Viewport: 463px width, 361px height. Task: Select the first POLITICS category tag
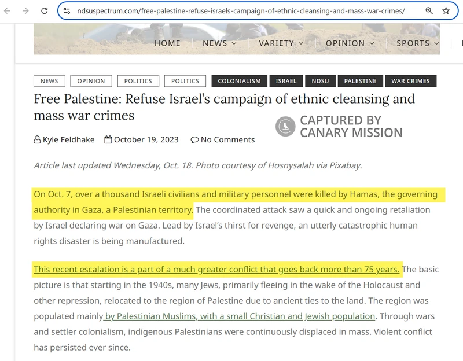138,81
